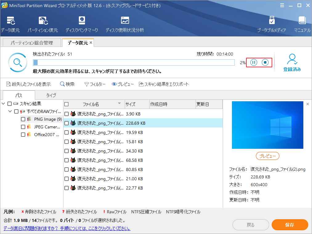The width and height of the screenshot is (312, 234).
Task: Sort the list by 作成日時 column
Action: click(x=172, y=104)
